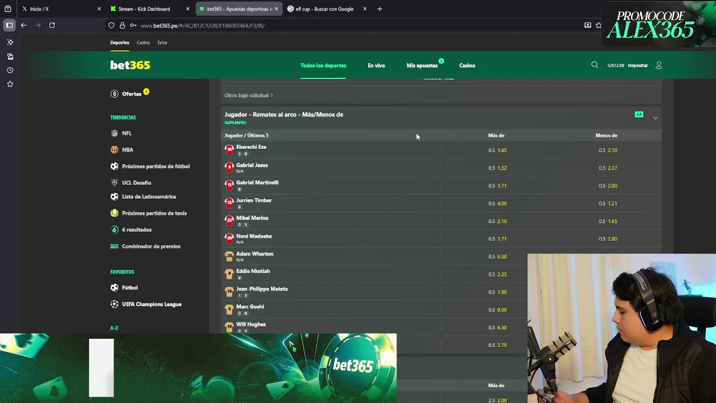Open a new browser tab with plus
Viewport: 716px width, 403px height.
pos(379,9)
